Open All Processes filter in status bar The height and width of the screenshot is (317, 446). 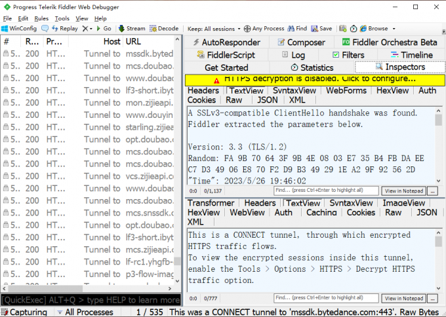[85, 312]
